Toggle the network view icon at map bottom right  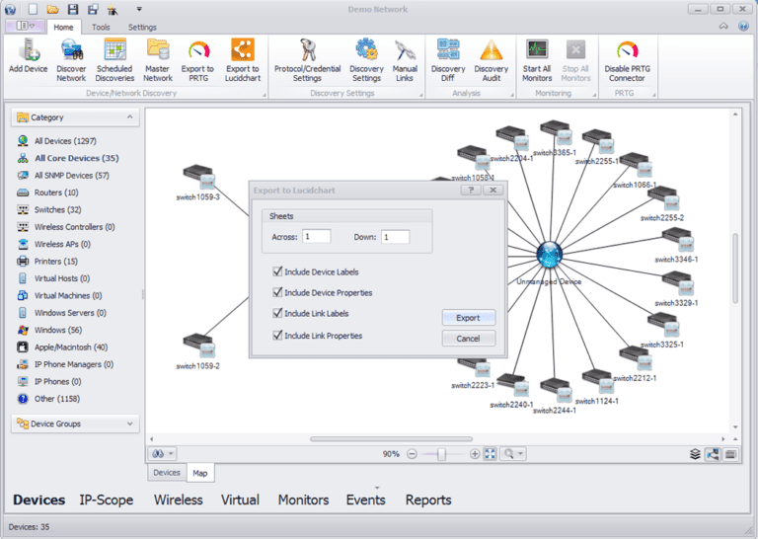pyautogui.click(x=713, y=454)
